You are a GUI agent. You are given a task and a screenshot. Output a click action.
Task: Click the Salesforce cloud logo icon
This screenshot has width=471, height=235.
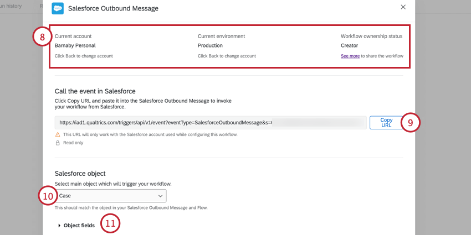[57, 8]
